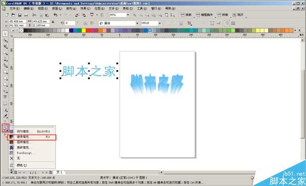Image resolution: width=306 pixels, height=186 pixels.
Task: Toggle horizontal text direction button
Action: tap(227, 23)
